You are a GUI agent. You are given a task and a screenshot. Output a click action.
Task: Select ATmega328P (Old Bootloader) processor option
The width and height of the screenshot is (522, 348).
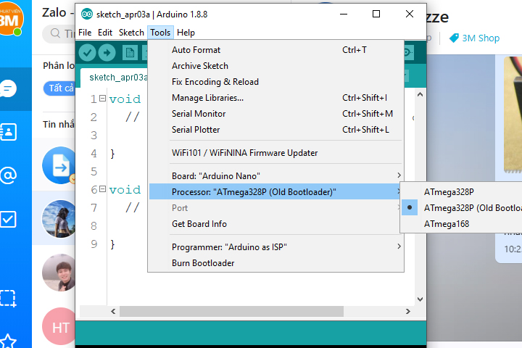tap(461, 208)
